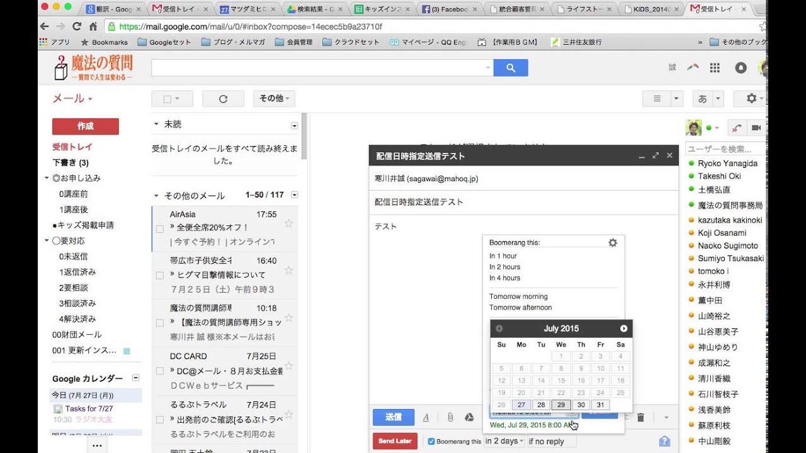Screen dimensions: 806x453
Task: Go to Chrome home page button
Action: coord(93,26)
